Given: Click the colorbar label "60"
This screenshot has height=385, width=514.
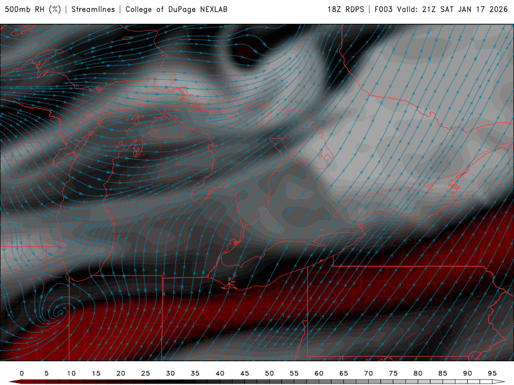Looking at the screenshot, I should coord(319,373).
